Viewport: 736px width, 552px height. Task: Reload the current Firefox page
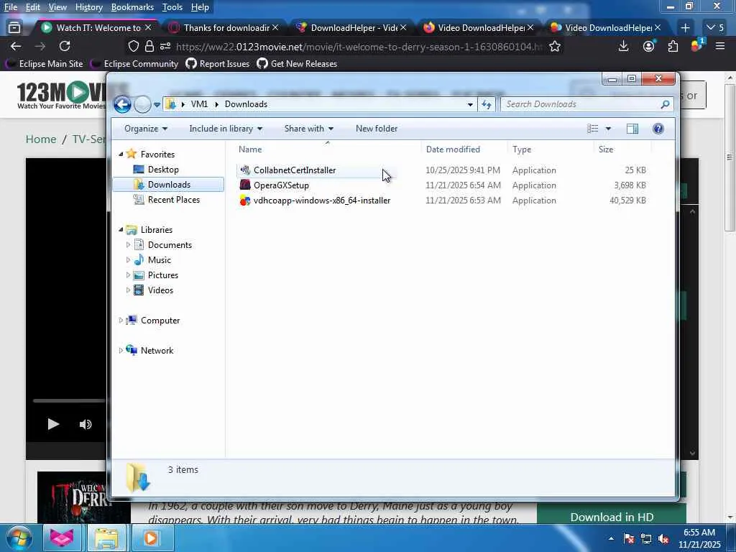click(65, 46)
